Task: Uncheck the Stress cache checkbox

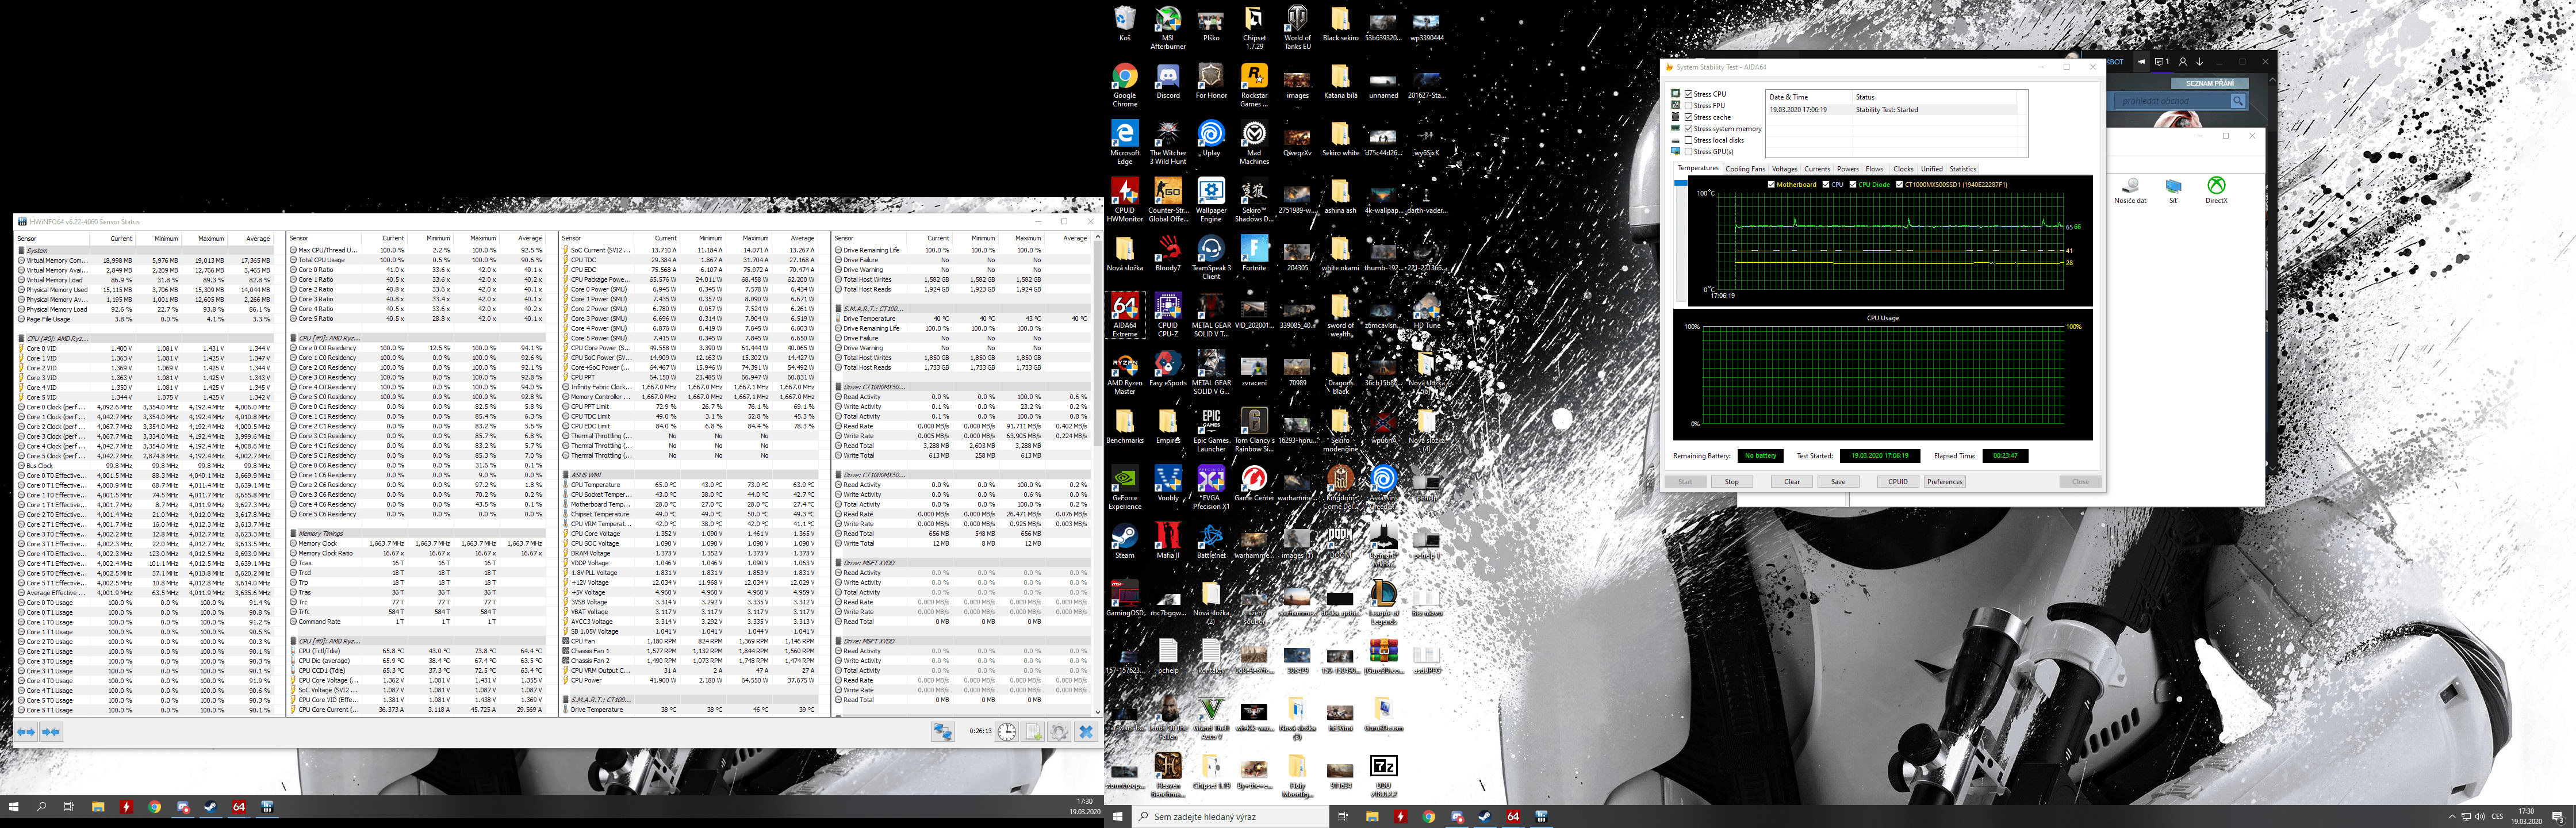Action: tap(1689, 117)
